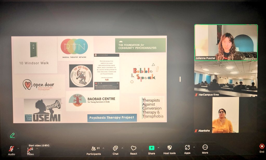Click the Foundation for Community Psychoanalysis banner
This screenshot has width=266, height=160.
(x=141, y=45)
